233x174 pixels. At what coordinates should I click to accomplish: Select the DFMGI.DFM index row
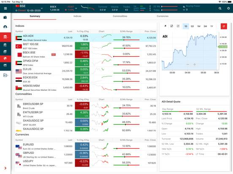click(x=86, y=63)
